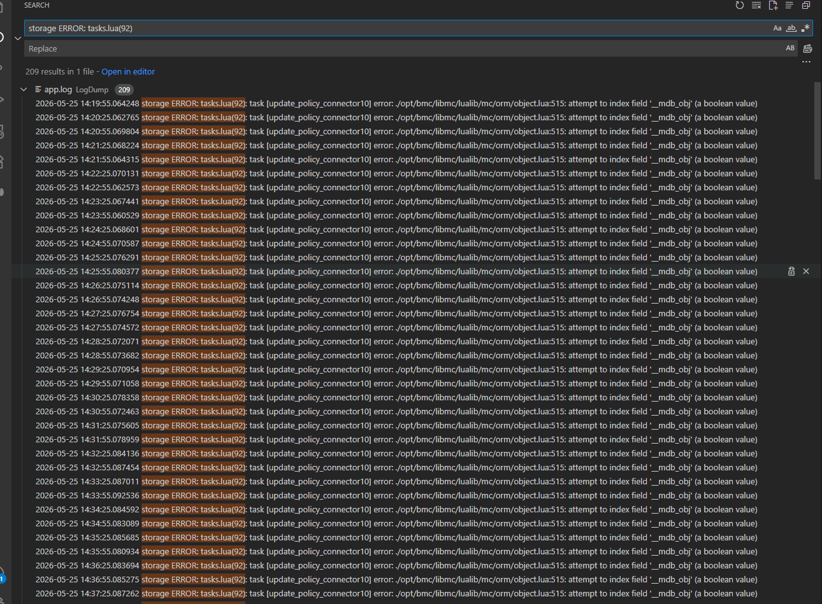Open the result at 14:29:25.070954
822x604 pixels.
click(396, 369)
